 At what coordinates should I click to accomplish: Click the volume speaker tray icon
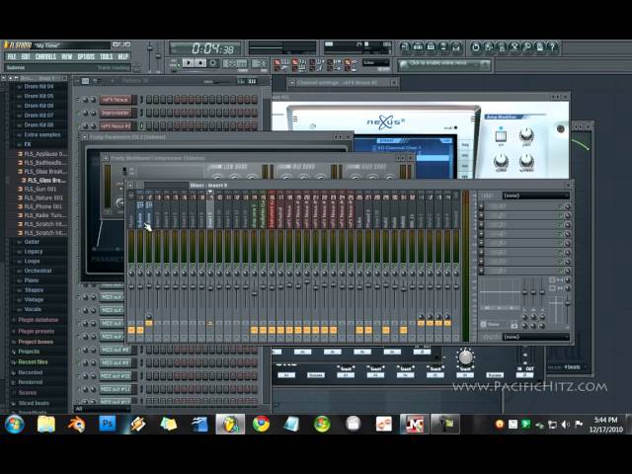click(x=565, y=424)
